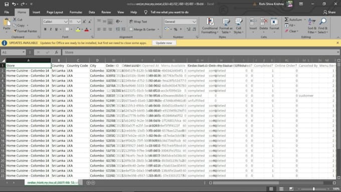Select column A header

pyautogui.click(x=28, y=60)
